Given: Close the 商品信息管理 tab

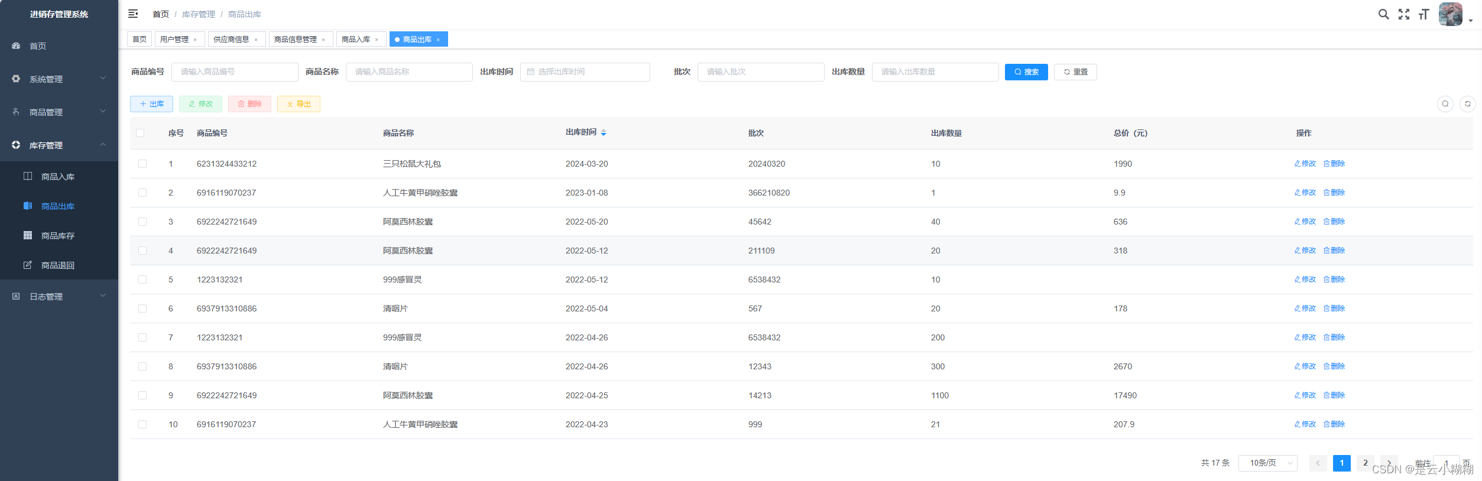Looking at the screenshot, I should point(323,40).
